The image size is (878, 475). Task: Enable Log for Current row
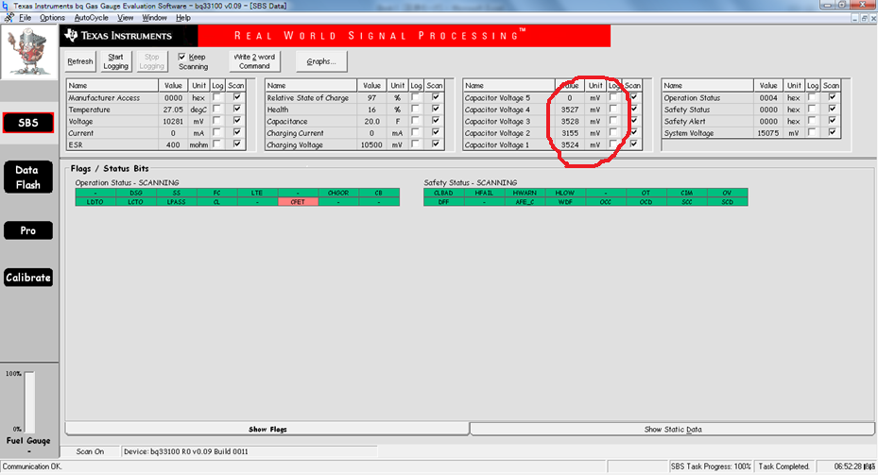pos(216,132)
